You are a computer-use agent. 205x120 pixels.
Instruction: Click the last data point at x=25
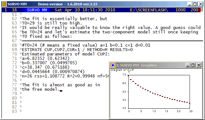[x=190, y=103]
